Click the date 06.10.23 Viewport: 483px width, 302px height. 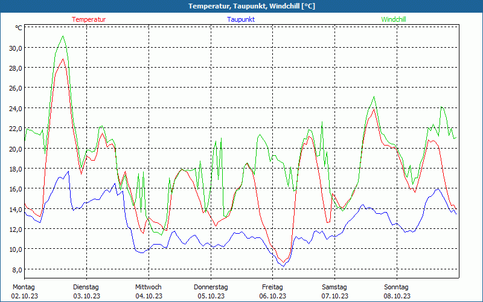pos(273,296)
